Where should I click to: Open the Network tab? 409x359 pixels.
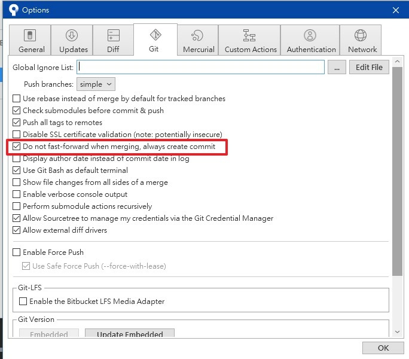(361, 40)
